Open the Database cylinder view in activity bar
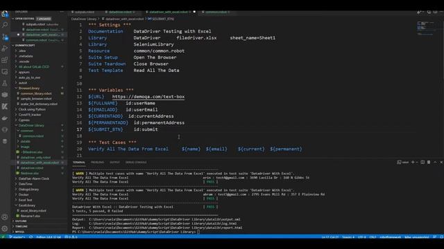 [5, 141]
